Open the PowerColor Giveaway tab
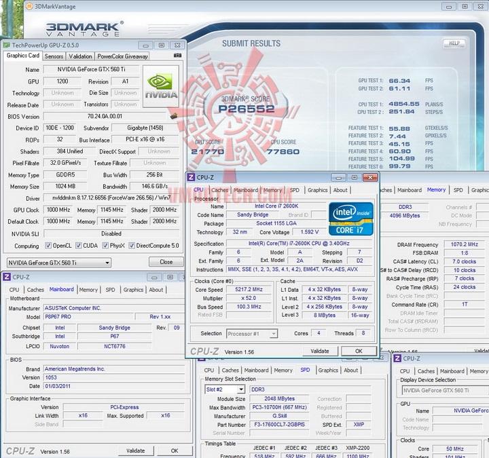The image size is (489, 458). tap(122, 56)
